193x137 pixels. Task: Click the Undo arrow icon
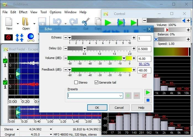(57, 22)
